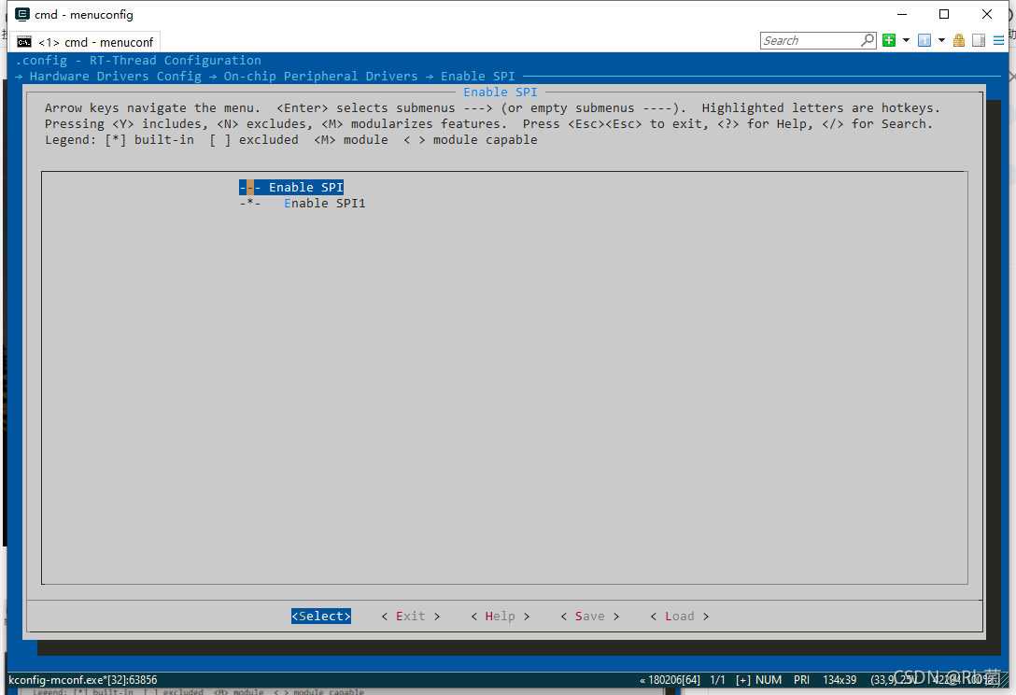This screenshot has height=695, width=1016.
Task: Click the split-pane view icon on toolbar
Action: [x=978, y=40]
